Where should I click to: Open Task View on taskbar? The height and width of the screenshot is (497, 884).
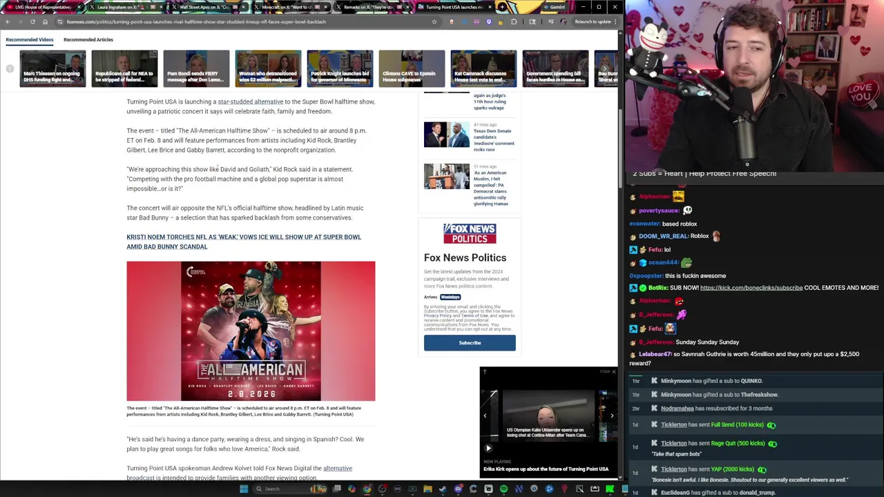pyautogui.click(x=336, y=489)
